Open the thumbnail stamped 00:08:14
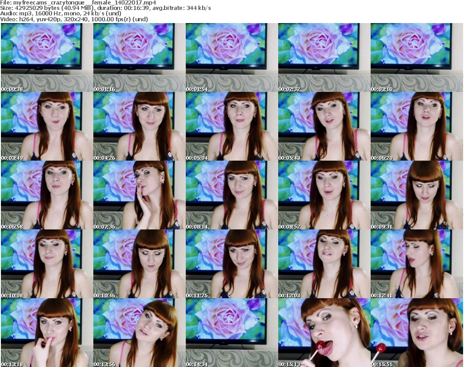Image resolution: width=464 pixels, height=367 pixels. pyautogui.click(x=232, y=195)
